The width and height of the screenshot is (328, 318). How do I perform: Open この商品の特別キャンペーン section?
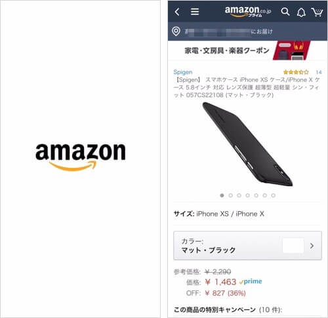pos(228,309)
